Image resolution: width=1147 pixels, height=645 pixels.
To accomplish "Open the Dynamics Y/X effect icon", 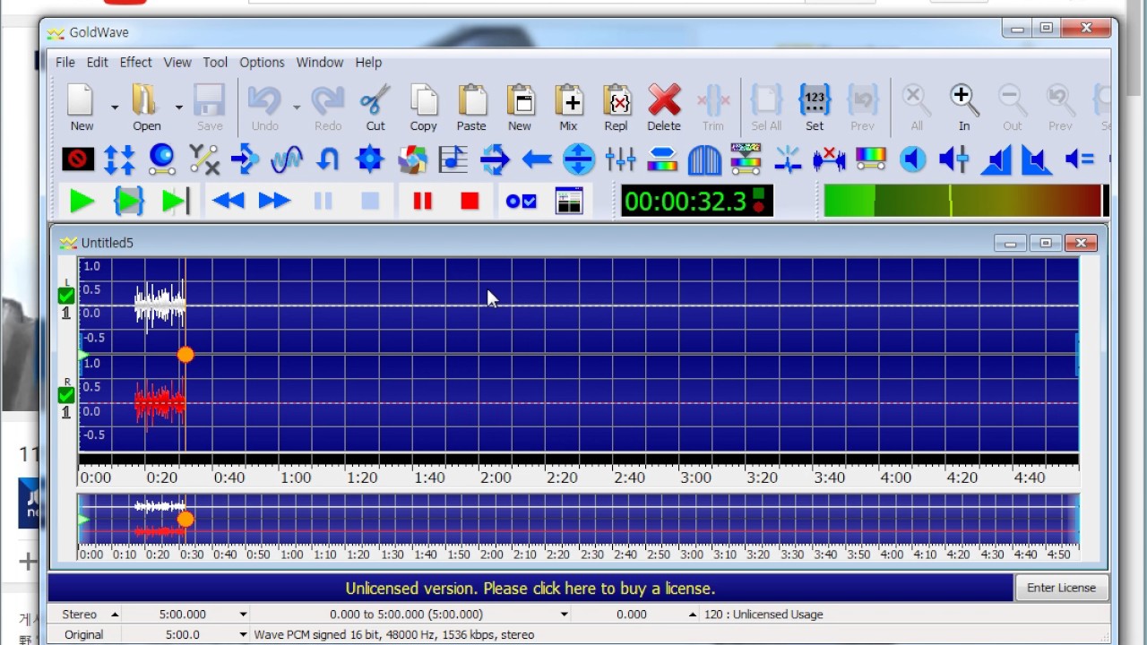I will point(203,159).
